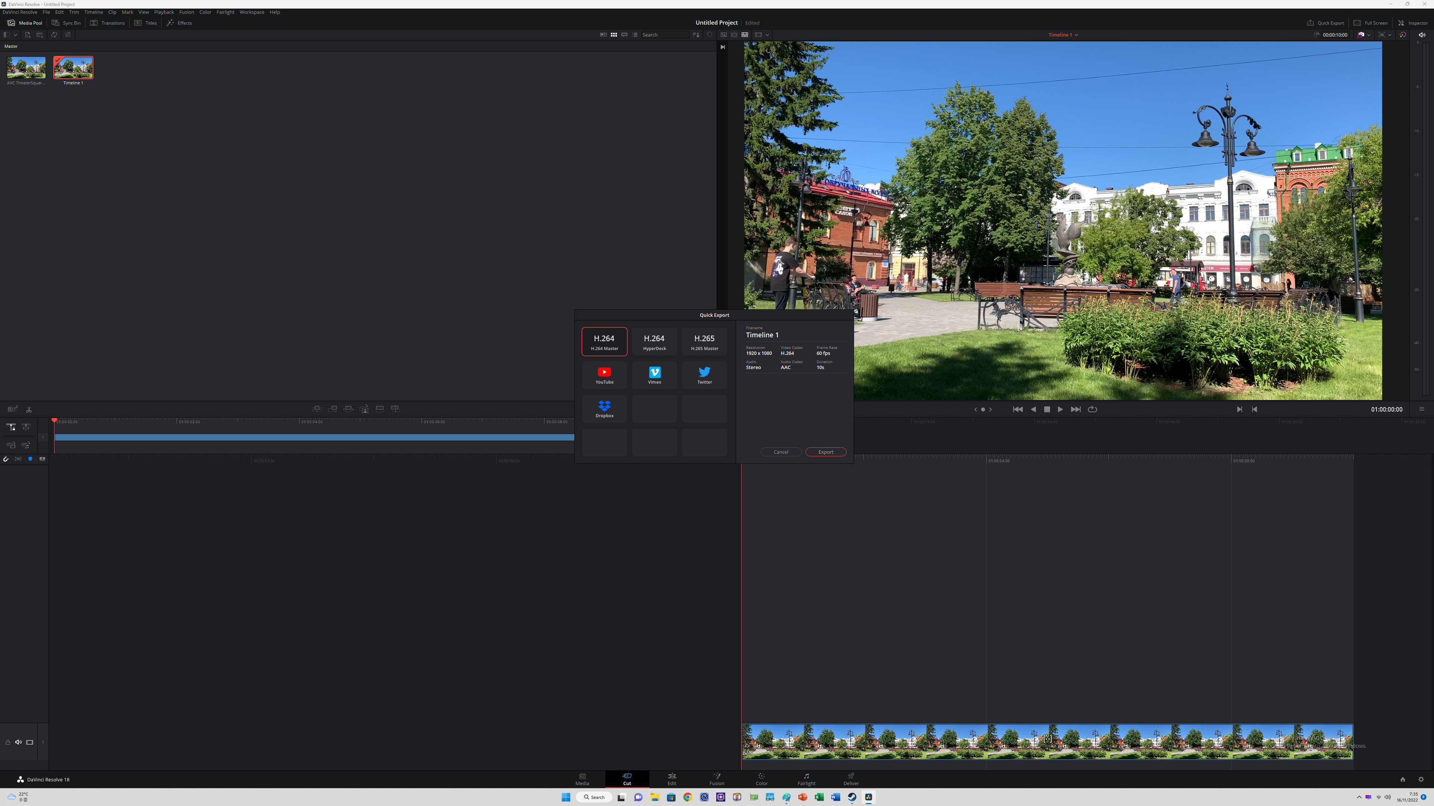Show the Transitions panel
This screenshot has width=1434, height=806.
coord(108,23)
